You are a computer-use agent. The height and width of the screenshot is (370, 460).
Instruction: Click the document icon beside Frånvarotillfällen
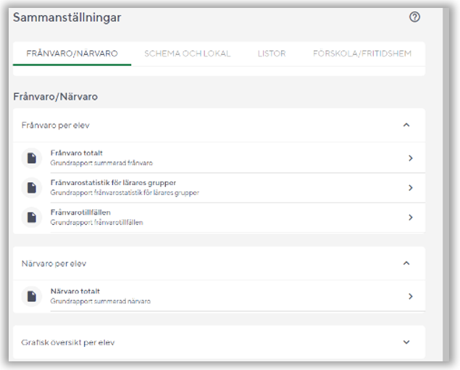pos(31,217)
